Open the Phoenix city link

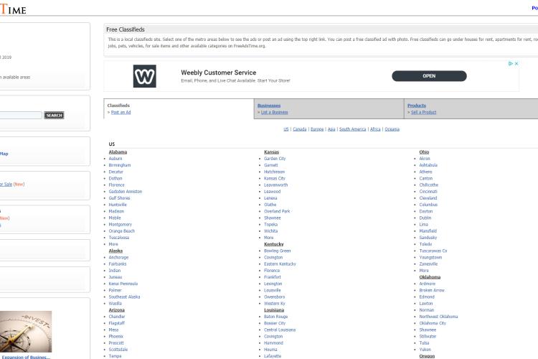(115, 336)
